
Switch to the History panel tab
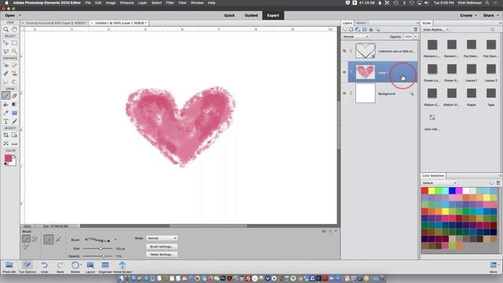pyautogui.click(x=361, y=23)
